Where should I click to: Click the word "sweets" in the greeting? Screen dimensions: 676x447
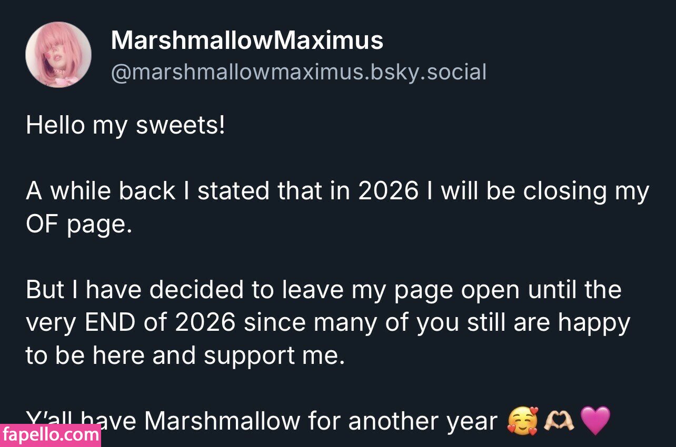175,126
